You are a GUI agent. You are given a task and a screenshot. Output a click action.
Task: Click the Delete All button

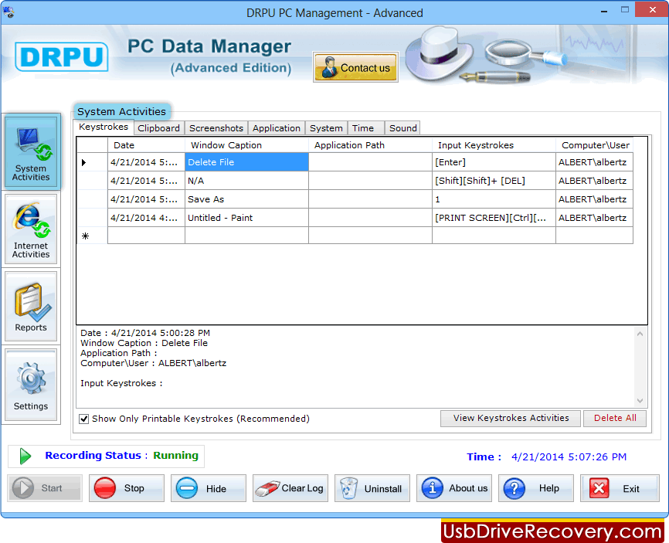coord(615,418)
